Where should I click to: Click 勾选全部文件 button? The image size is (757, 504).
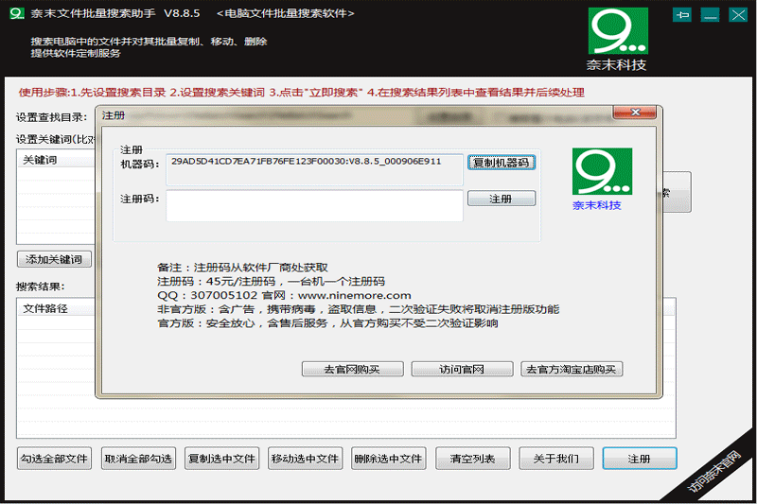54,459
